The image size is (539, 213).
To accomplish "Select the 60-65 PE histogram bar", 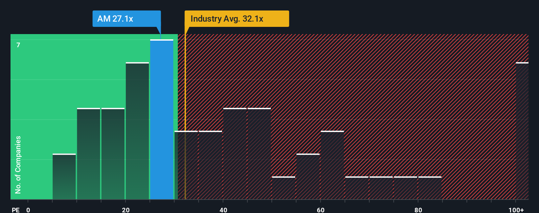I will [x=332, y=165].
